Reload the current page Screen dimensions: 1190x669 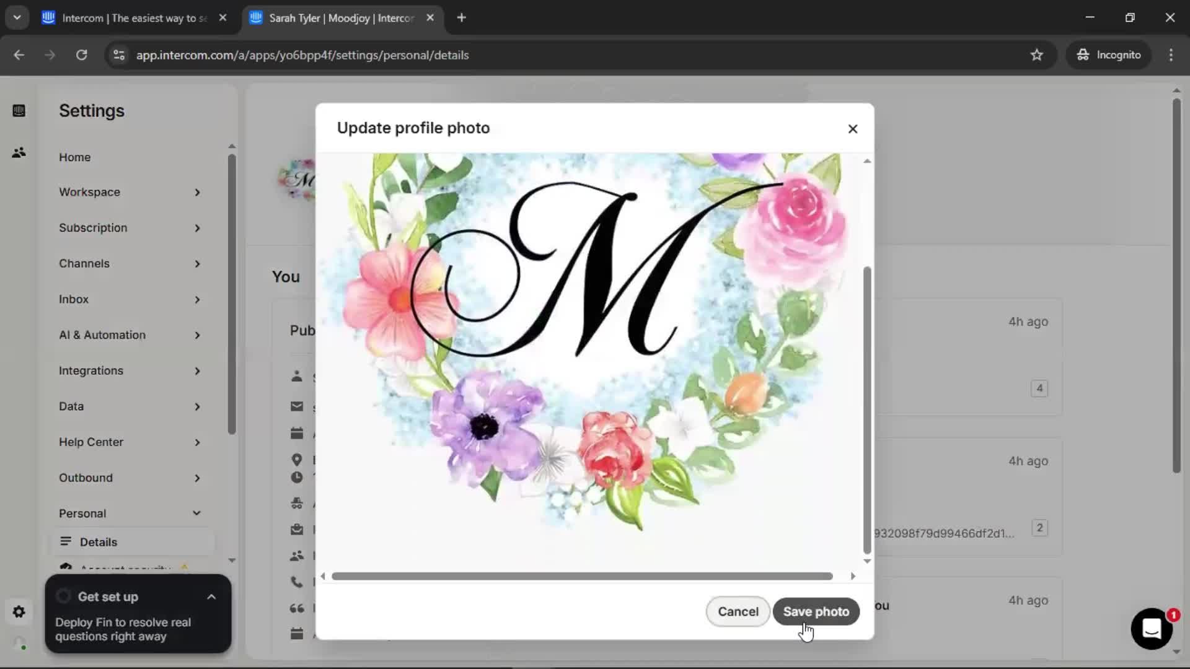81,55
